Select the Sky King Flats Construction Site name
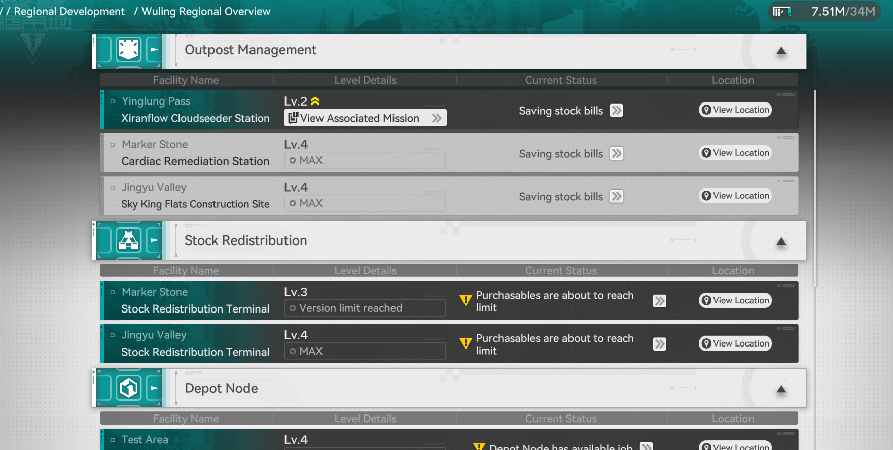This screenshot has width=893, height=450. pos(195,204)
